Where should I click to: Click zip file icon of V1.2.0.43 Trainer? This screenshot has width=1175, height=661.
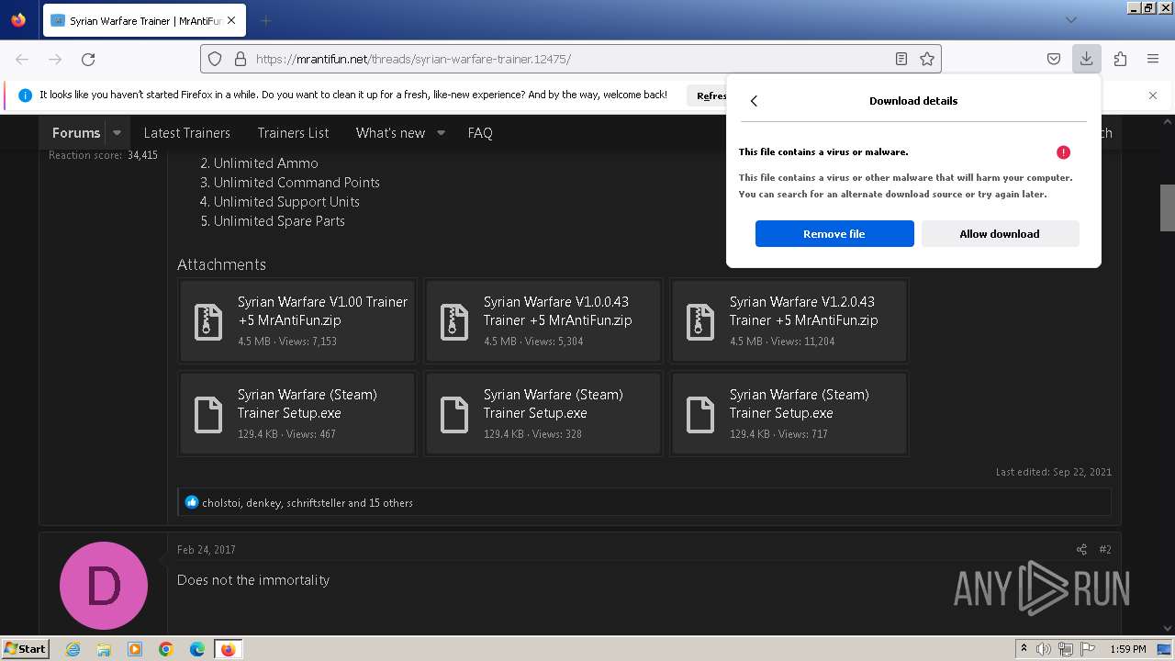click(700, 322)
